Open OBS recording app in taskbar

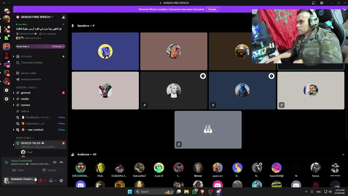(x=210, y=192)
